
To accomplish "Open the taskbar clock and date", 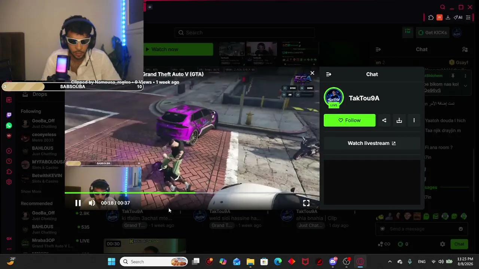I will click(465, 262).
